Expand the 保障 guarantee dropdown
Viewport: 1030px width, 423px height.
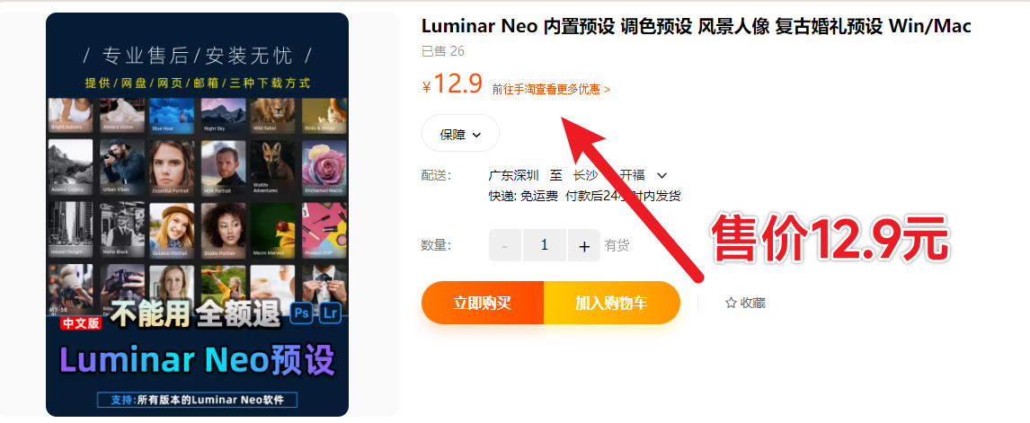click(x=460, y=134)
